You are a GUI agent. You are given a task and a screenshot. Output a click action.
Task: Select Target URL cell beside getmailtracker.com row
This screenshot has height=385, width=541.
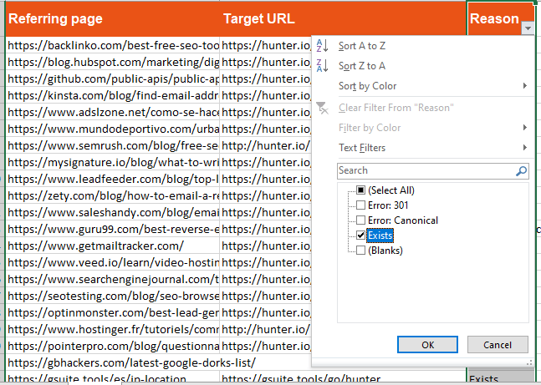click(x=266, y=246)
